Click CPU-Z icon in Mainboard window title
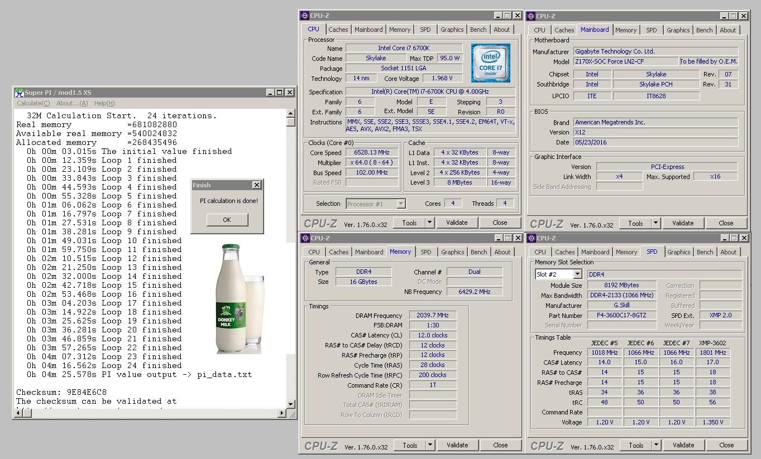The image size is (761, 459). (x=531, y=16)
